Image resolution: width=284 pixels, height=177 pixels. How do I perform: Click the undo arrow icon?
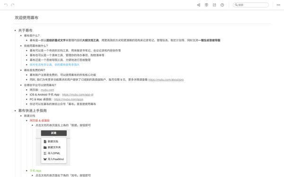pos(6,5)
